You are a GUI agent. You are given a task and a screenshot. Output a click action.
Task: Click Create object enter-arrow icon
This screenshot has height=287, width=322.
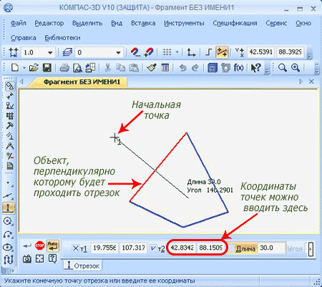click(26, 245)
